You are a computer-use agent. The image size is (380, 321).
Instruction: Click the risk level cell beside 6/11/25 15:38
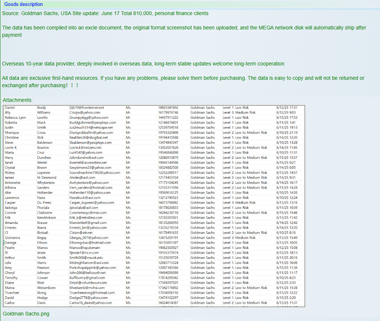pos(245,288)
